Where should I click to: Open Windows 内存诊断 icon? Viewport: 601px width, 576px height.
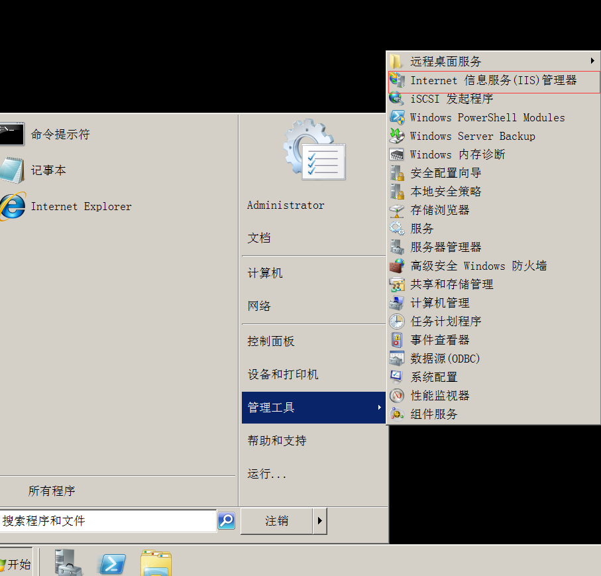[397, 154]
